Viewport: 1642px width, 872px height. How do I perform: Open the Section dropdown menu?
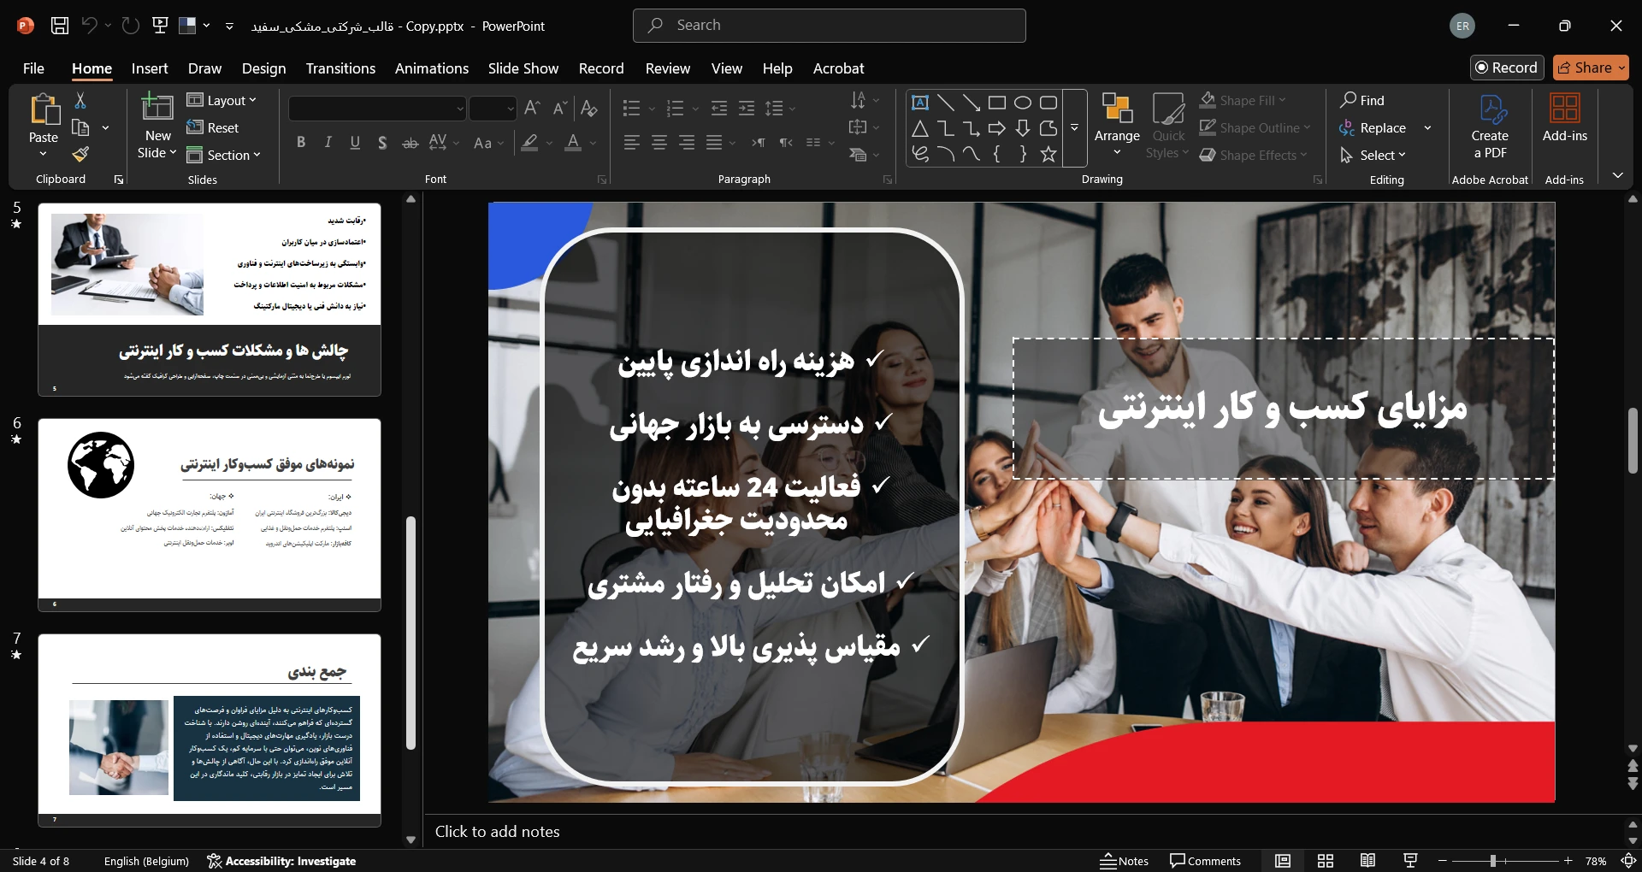coord(224,156)
